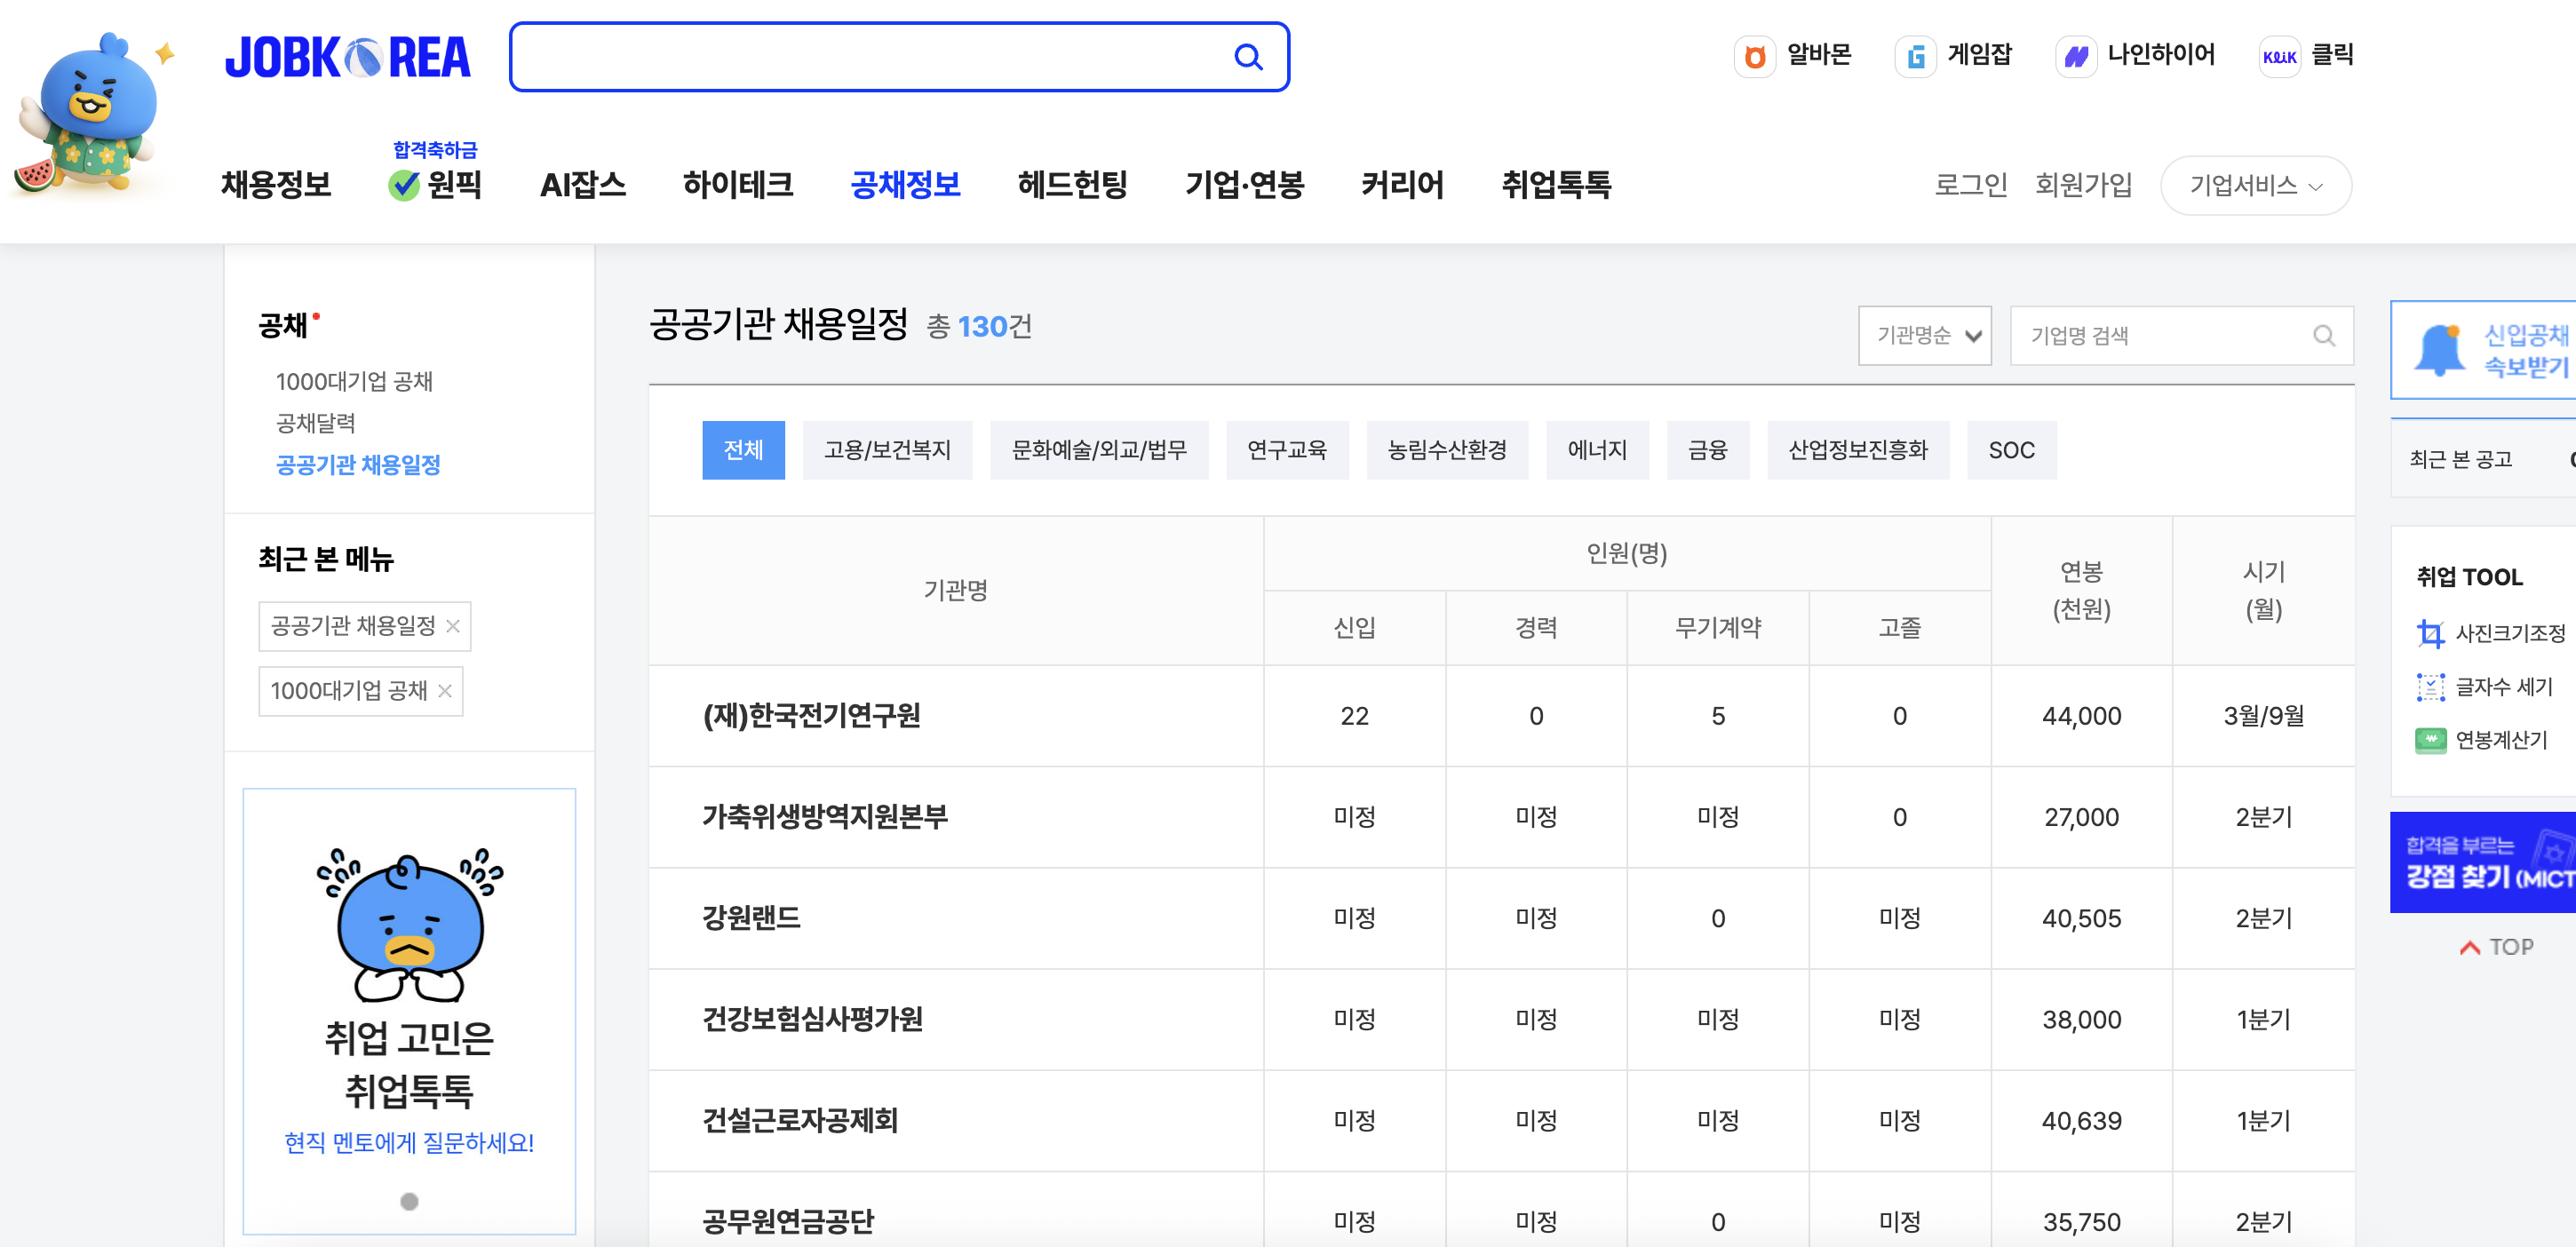Click the main search magnifier icon

click(x=1247, y=57)
